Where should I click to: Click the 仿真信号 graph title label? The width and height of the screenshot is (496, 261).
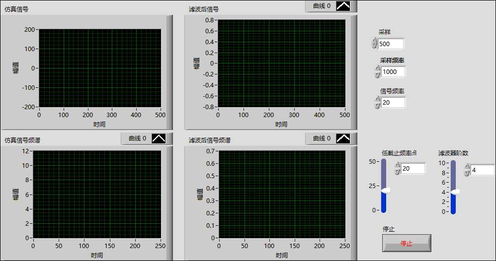[x=16, y=9]
